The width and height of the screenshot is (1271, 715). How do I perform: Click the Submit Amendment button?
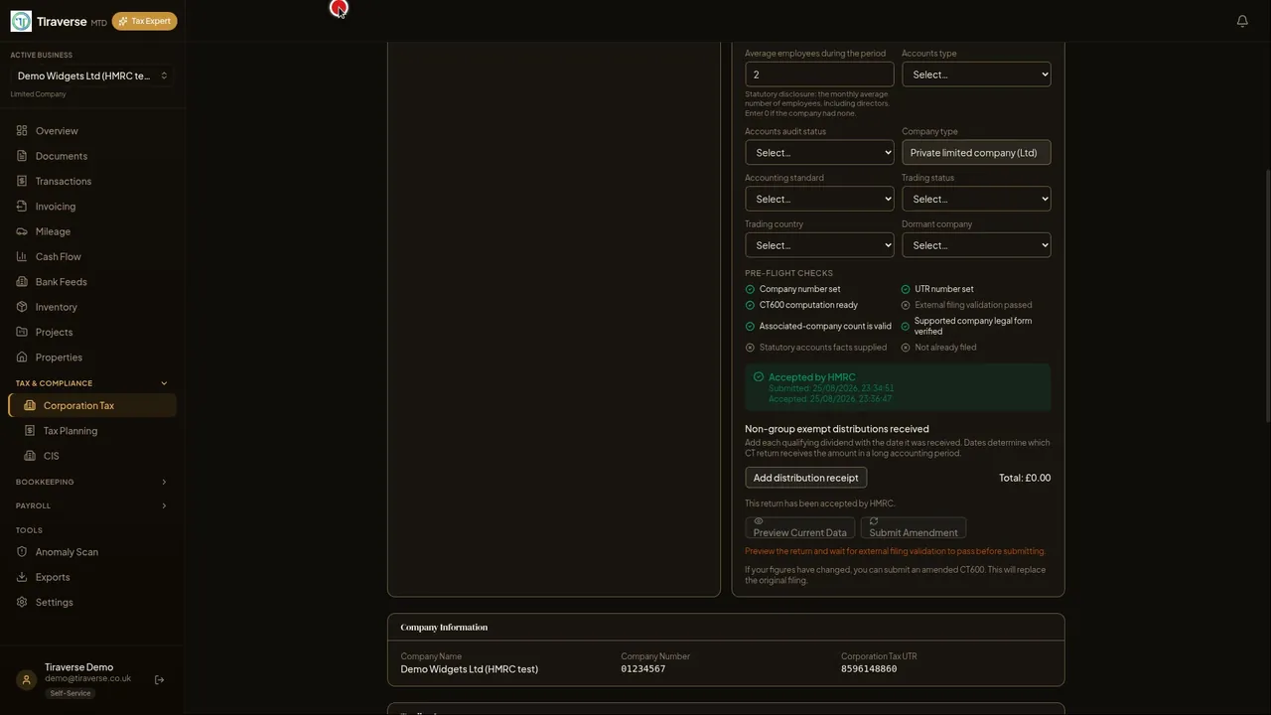coord(914,527)
